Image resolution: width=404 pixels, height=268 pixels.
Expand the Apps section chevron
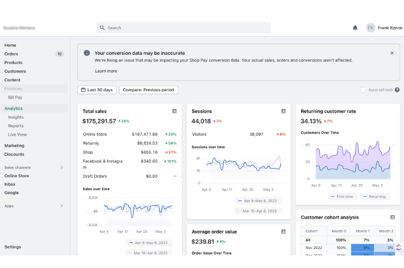click(x=62, y=206)
